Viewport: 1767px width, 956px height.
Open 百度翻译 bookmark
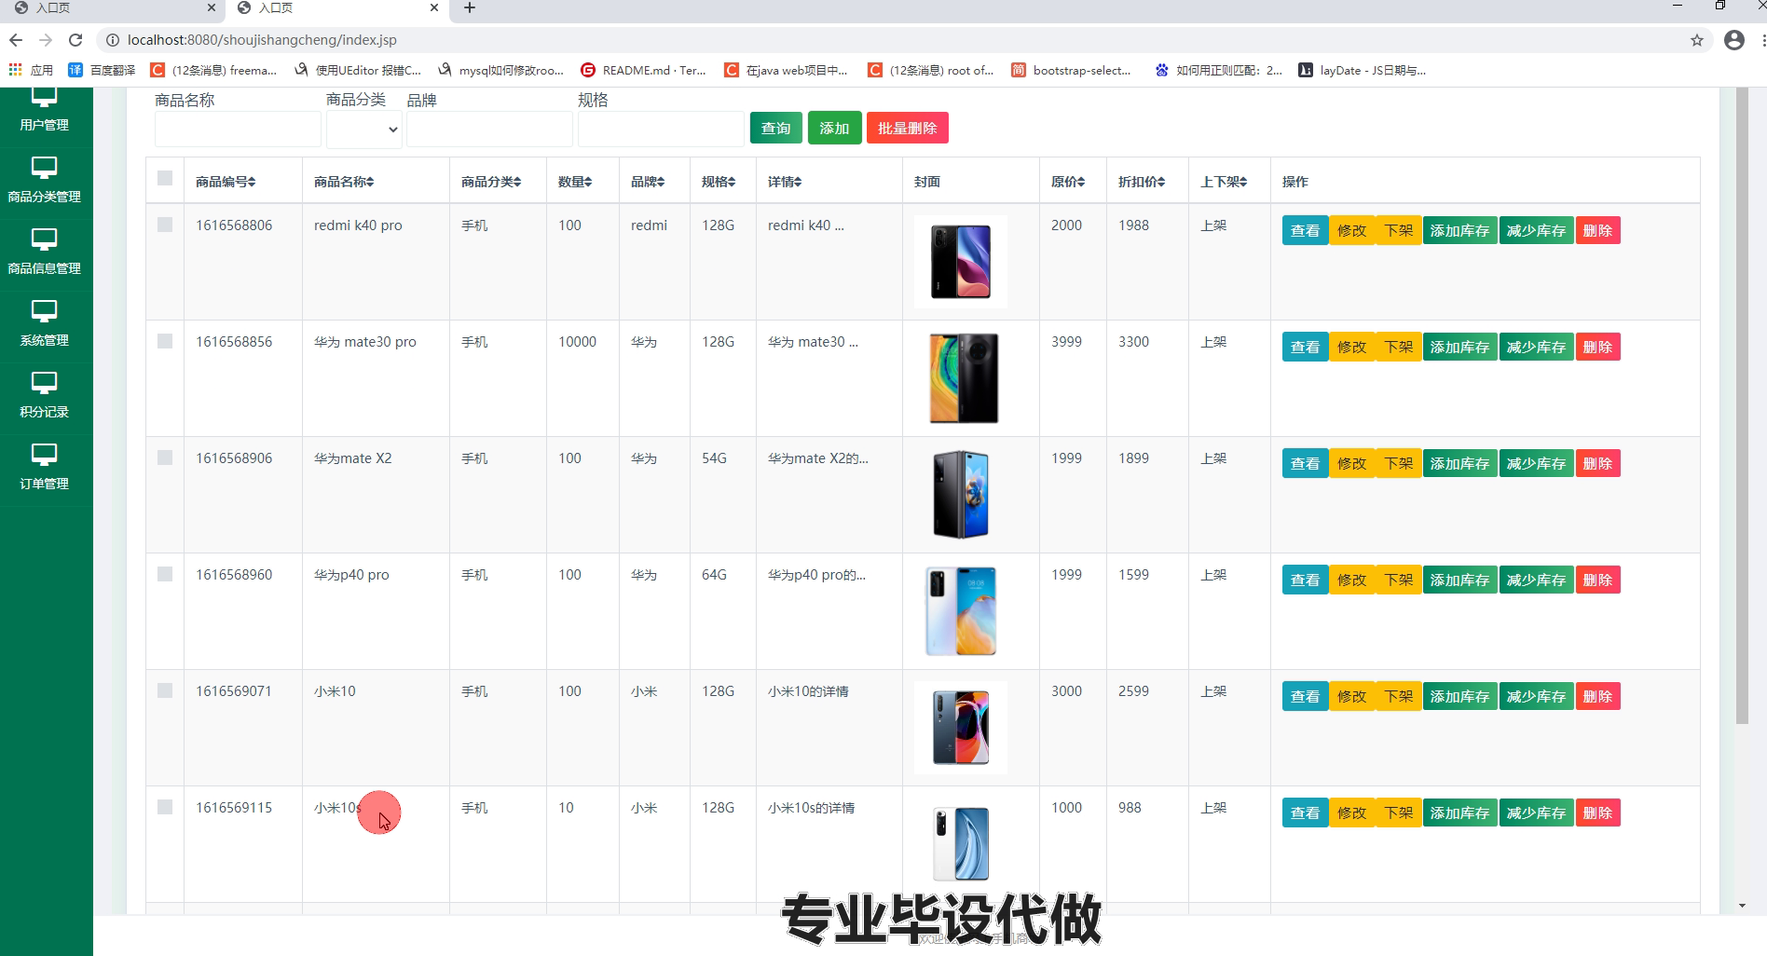[103, 70]
